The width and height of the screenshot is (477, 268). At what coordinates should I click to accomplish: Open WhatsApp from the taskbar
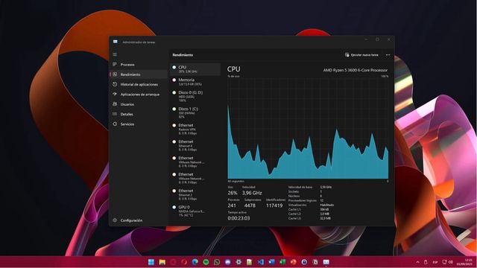point(217,262)
